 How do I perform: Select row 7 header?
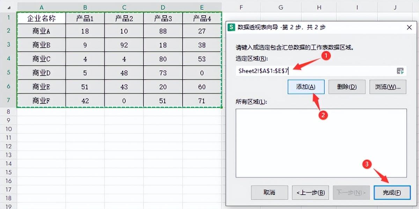coord(8,101)
